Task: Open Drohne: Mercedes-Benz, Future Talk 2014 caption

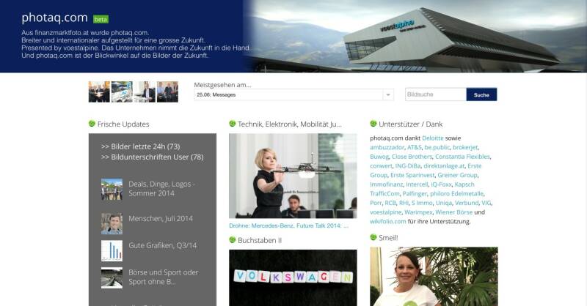Action: (288, 225)
